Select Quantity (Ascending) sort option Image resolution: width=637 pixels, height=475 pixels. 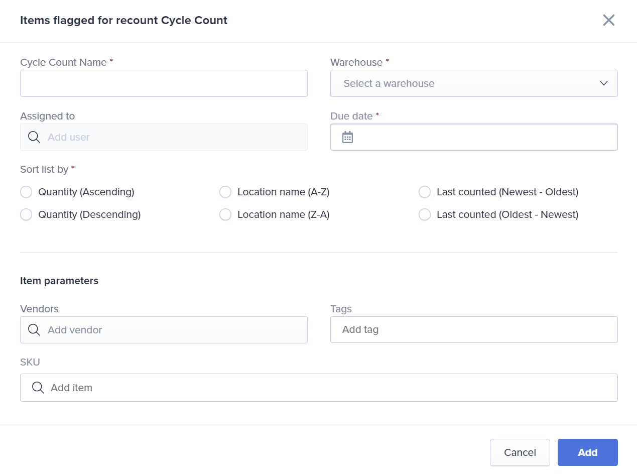tap(26, 192)
